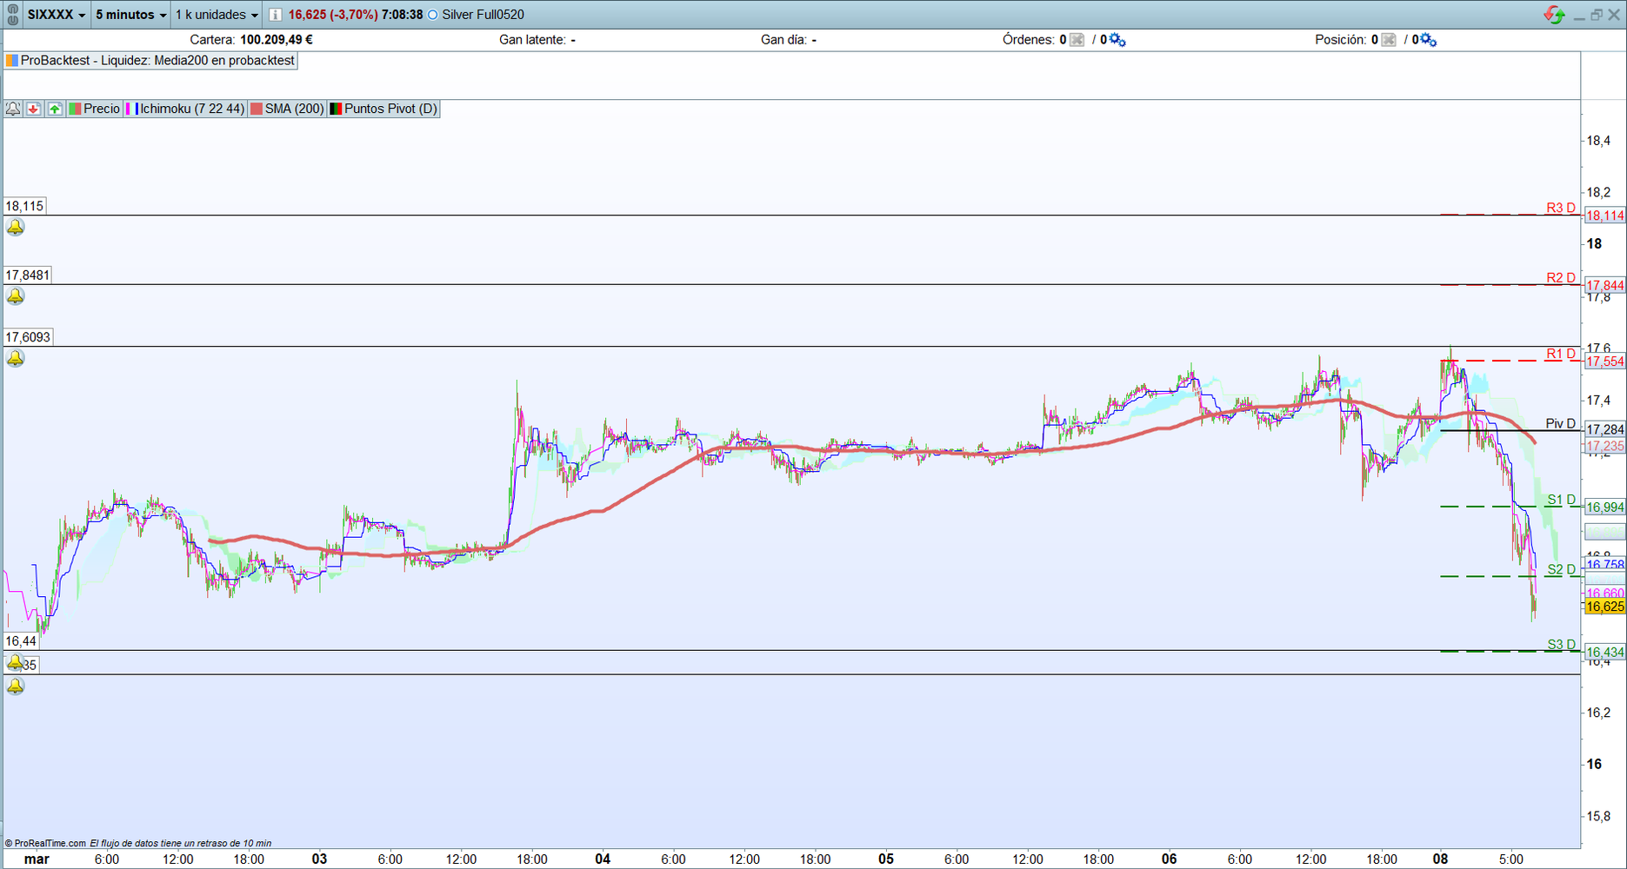Cancel orders with the Órdenes X icon

pyautogui.click(x=1077, y=40)
